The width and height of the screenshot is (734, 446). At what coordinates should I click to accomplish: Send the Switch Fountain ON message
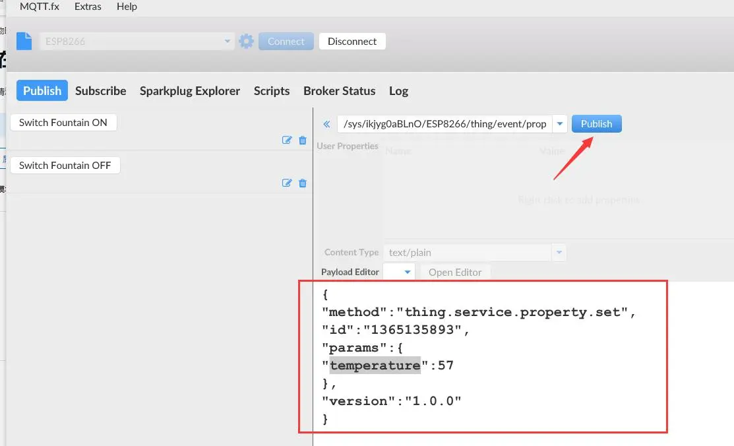pos(63,123)
